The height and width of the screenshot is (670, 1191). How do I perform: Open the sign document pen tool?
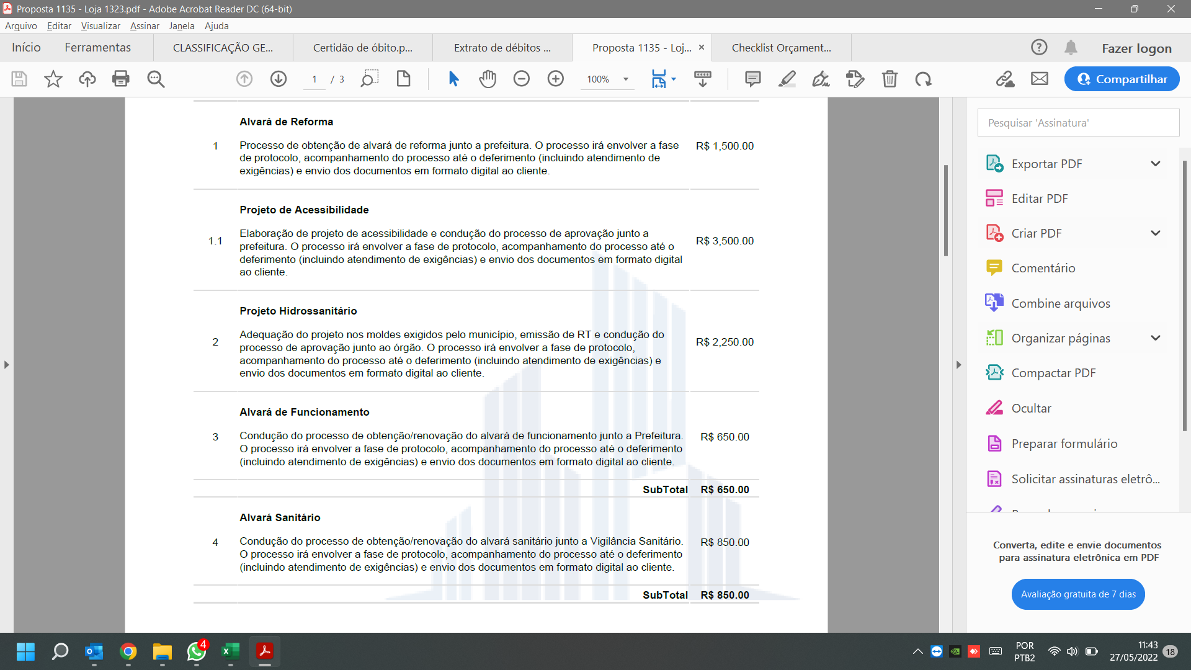pyautogui.click(x=821, y=79)
